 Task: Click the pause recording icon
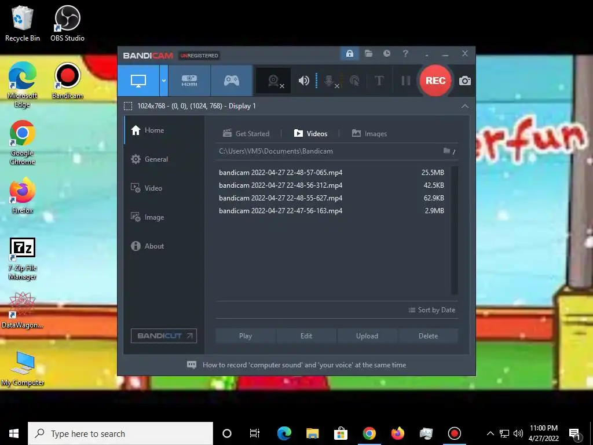click(x=406, y=81)
